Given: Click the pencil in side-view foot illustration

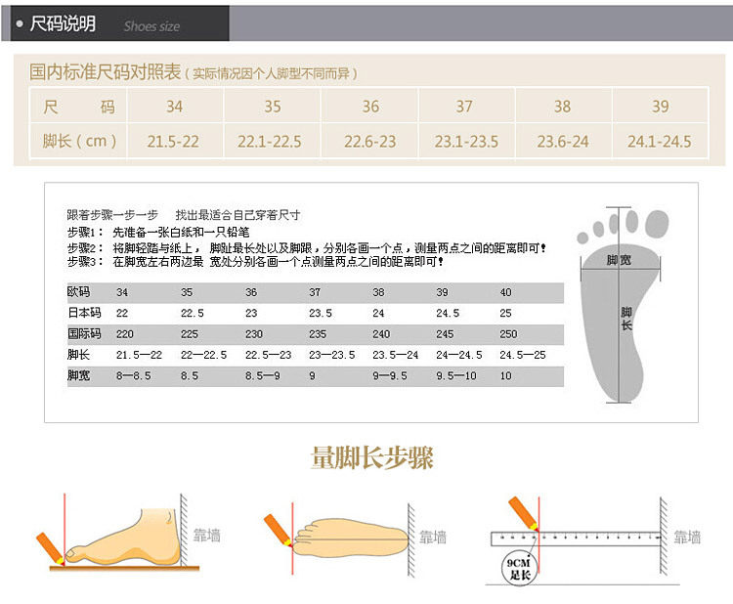Looking at the screenshot, I should click(x=50, y=548).
